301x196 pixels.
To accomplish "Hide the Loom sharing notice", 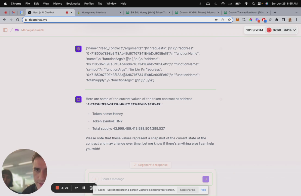I will pos(203,190).
